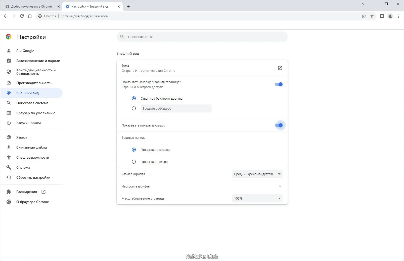Bookmark this page with the star icon
Image resolution: width=404 pixels, height=261 pixels.
click(372, 16)
